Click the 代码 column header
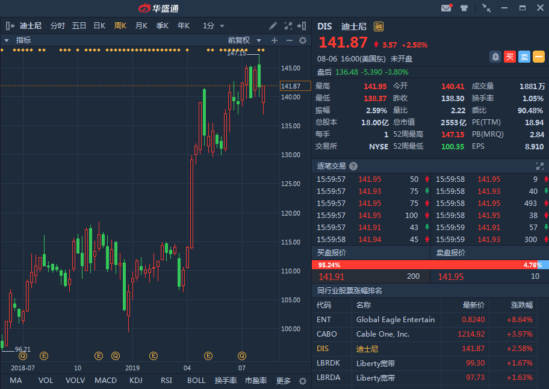Screen dimensions: 549x389 323,305
